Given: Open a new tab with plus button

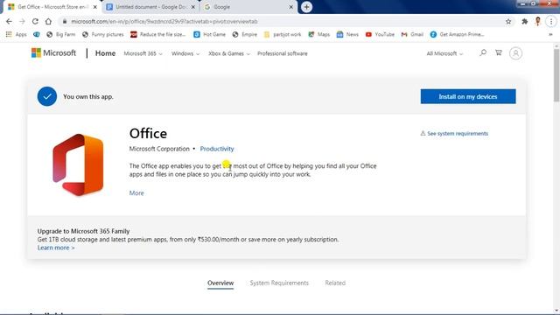Looking at the screenshot, I should pos(306,7).
